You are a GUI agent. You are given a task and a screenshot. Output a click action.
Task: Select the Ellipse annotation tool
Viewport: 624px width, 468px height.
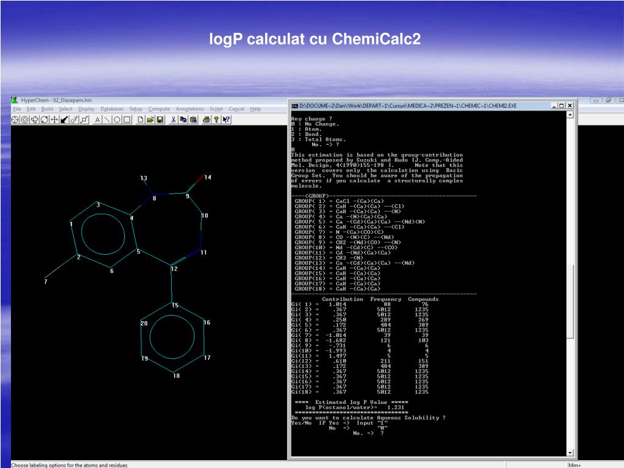[116, 120]
